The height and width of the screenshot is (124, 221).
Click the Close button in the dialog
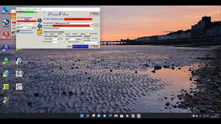coord(69,46)
